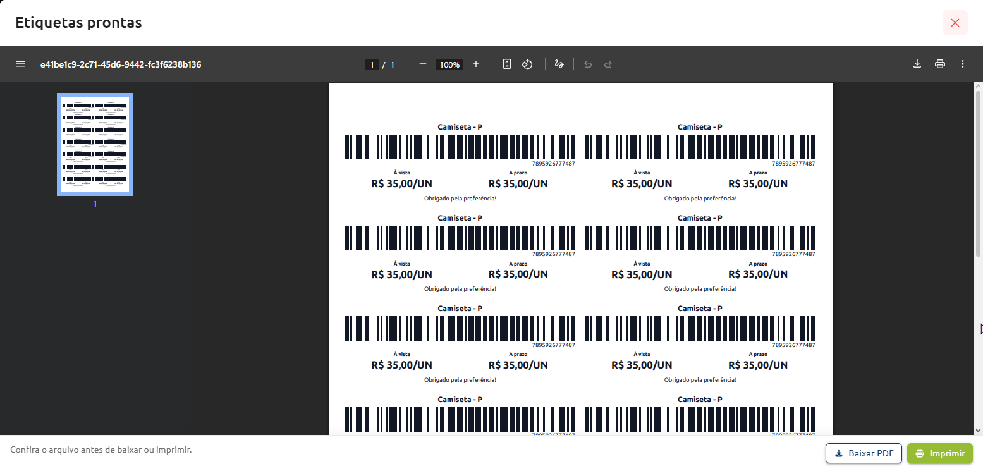The height and width of the screenshot is (471, 983).
Task: Click the Baixar PDF button
Action: click(x=864, y=453)
